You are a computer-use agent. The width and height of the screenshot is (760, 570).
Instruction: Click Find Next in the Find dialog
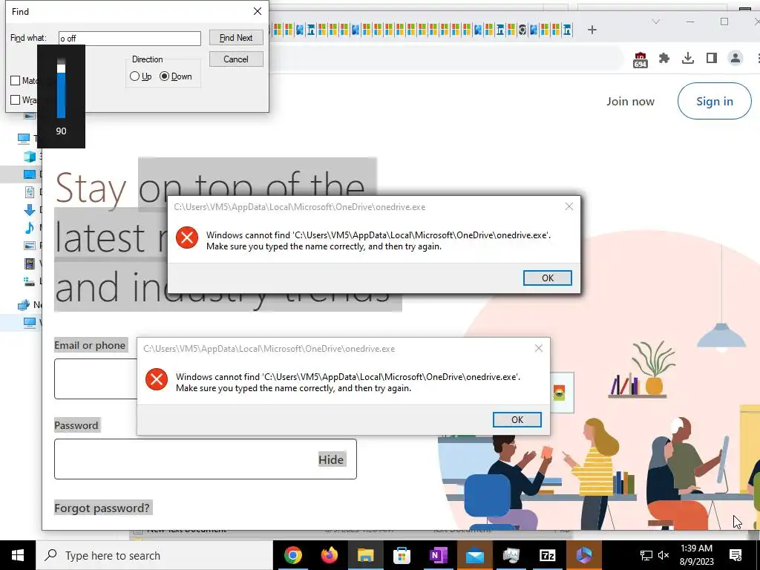coord(236,38)
